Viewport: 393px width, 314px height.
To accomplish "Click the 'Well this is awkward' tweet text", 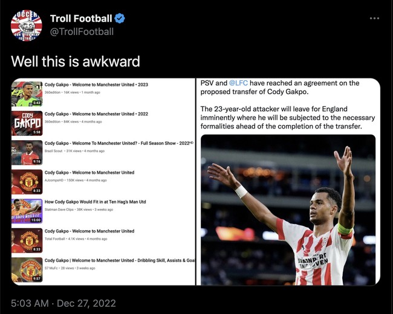I will pos(76,61).
